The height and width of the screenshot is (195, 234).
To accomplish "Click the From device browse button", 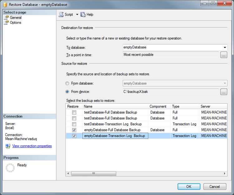I will click(224, 92).
